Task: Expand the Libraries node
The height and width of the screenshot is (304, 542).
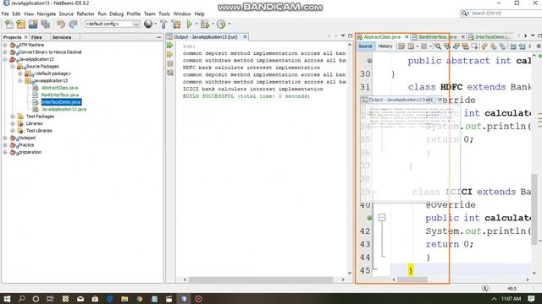Action: 13,123
